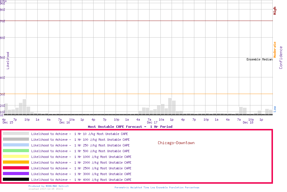
Task: Click the Dec 16 date marker
Action: (x=65, y=123)
